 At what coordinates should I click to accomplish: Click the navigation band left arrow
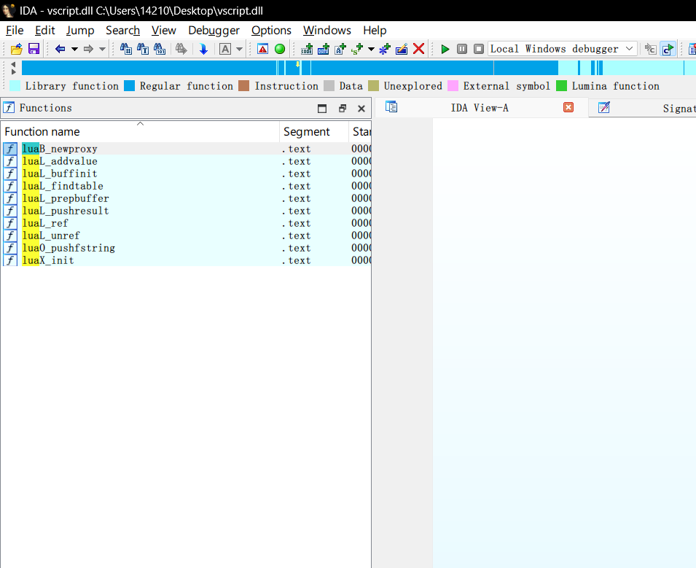[13, 64]
